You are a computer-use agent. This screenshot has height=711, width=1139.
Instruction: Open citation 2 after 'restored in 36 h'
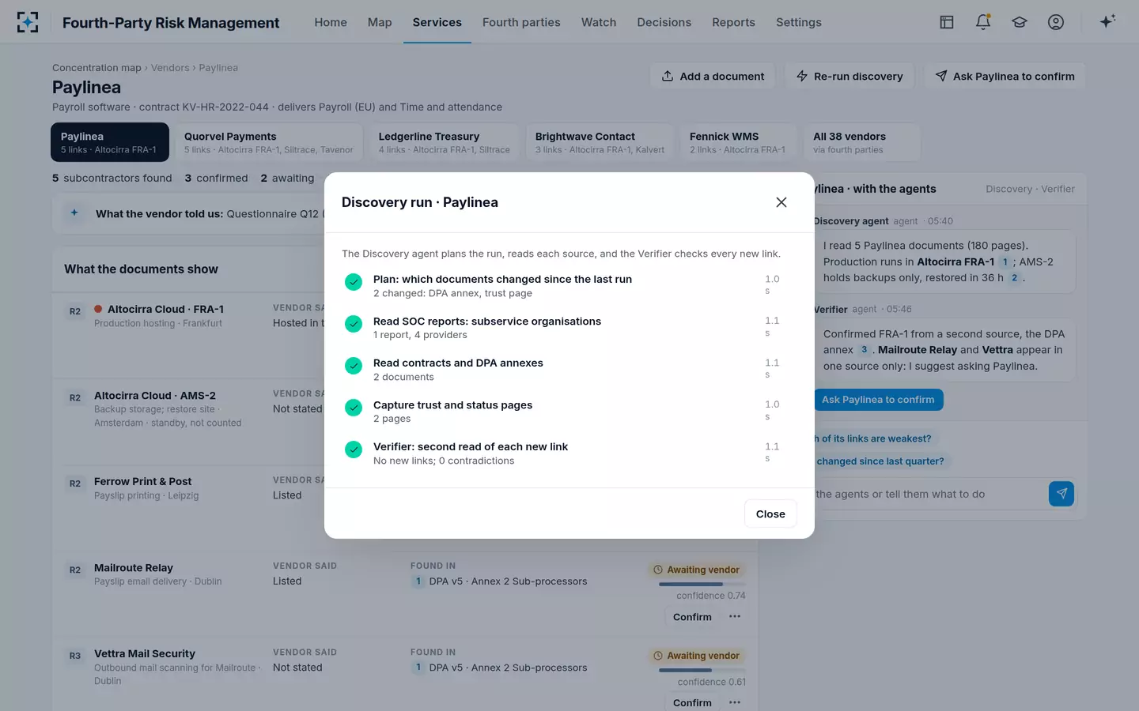coord(1014,277)
